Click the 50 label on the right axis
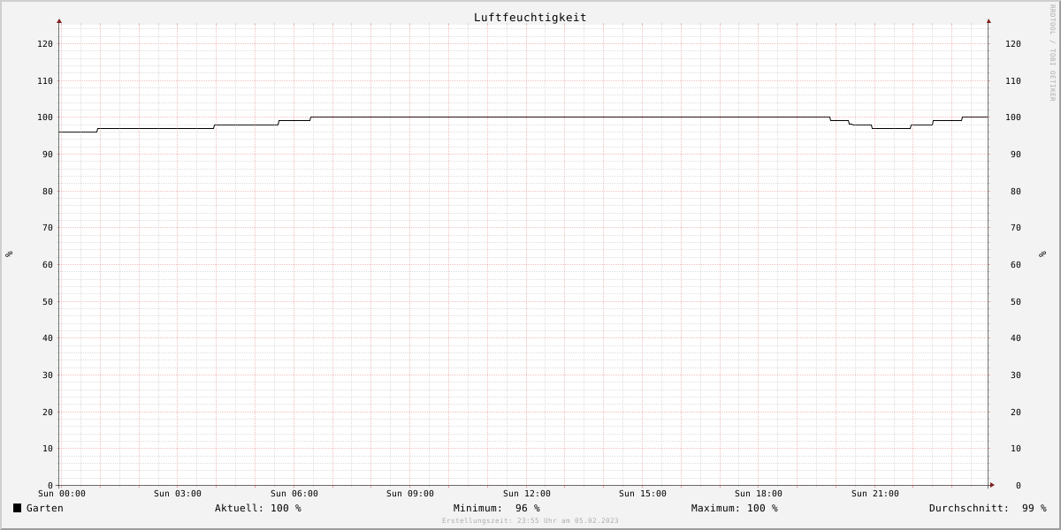This screenshot has height=530, width=1061. tap(1016, 302)
